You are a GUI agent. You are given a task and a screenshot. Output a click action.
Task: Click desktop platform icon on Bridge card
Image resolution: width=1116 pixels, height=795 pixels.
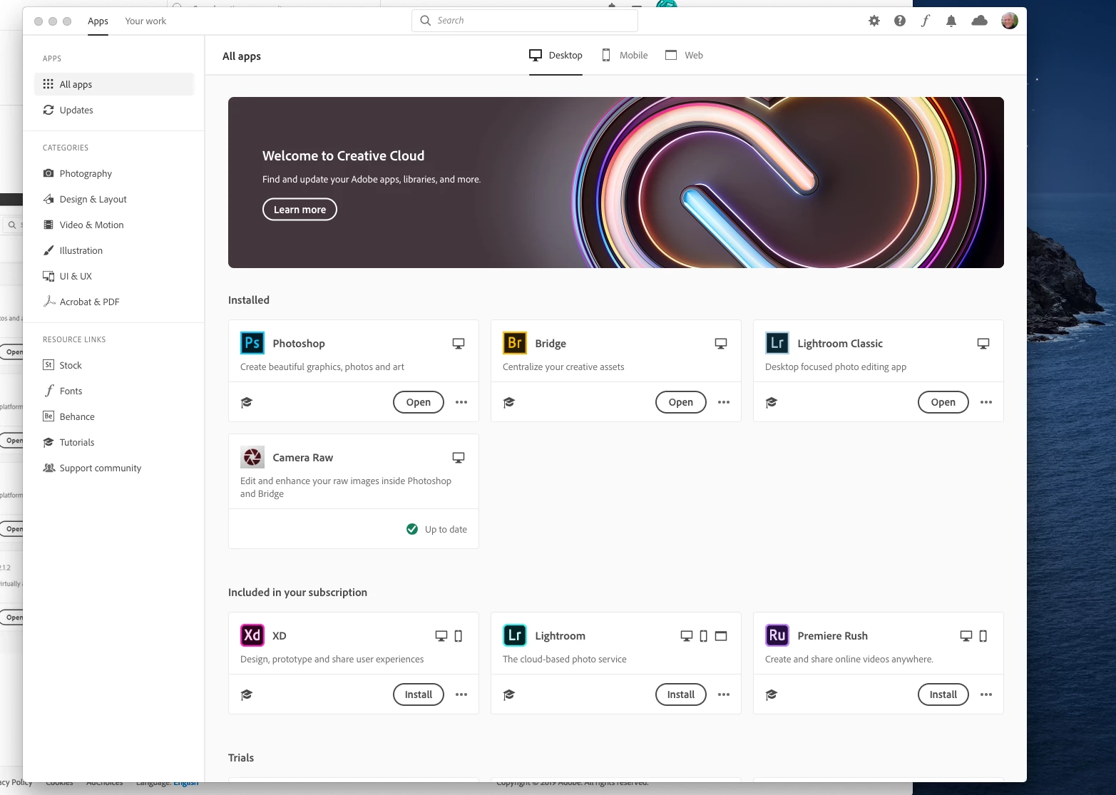click(721, 344)
